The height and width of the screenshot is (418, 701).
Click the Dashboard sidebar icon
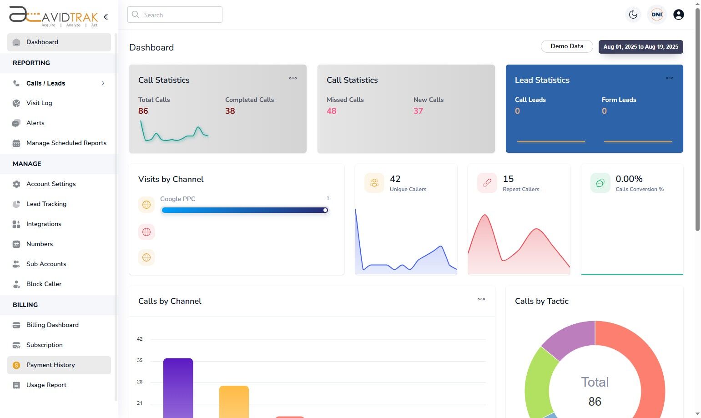coord(16,42)
